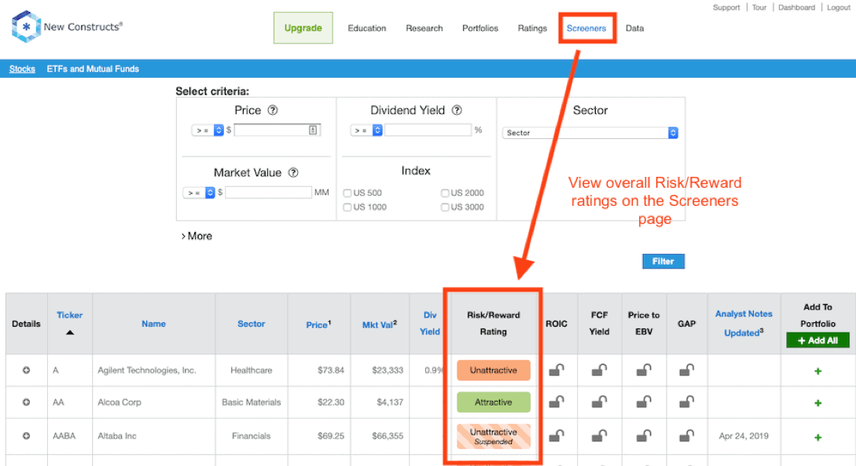Open Market Value comparison operator dropdown

[x=199, y=193]
